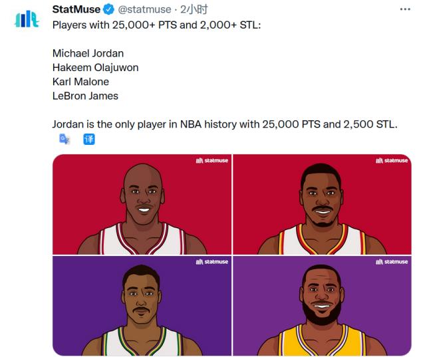Click the LeBron James name text

point(85,96)
